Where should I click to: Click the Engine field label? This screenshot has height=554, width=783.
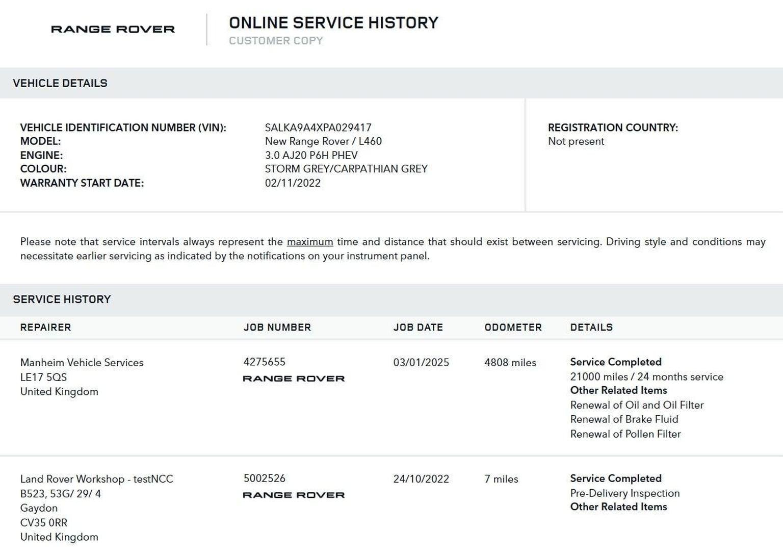click(x=41, y=155)
